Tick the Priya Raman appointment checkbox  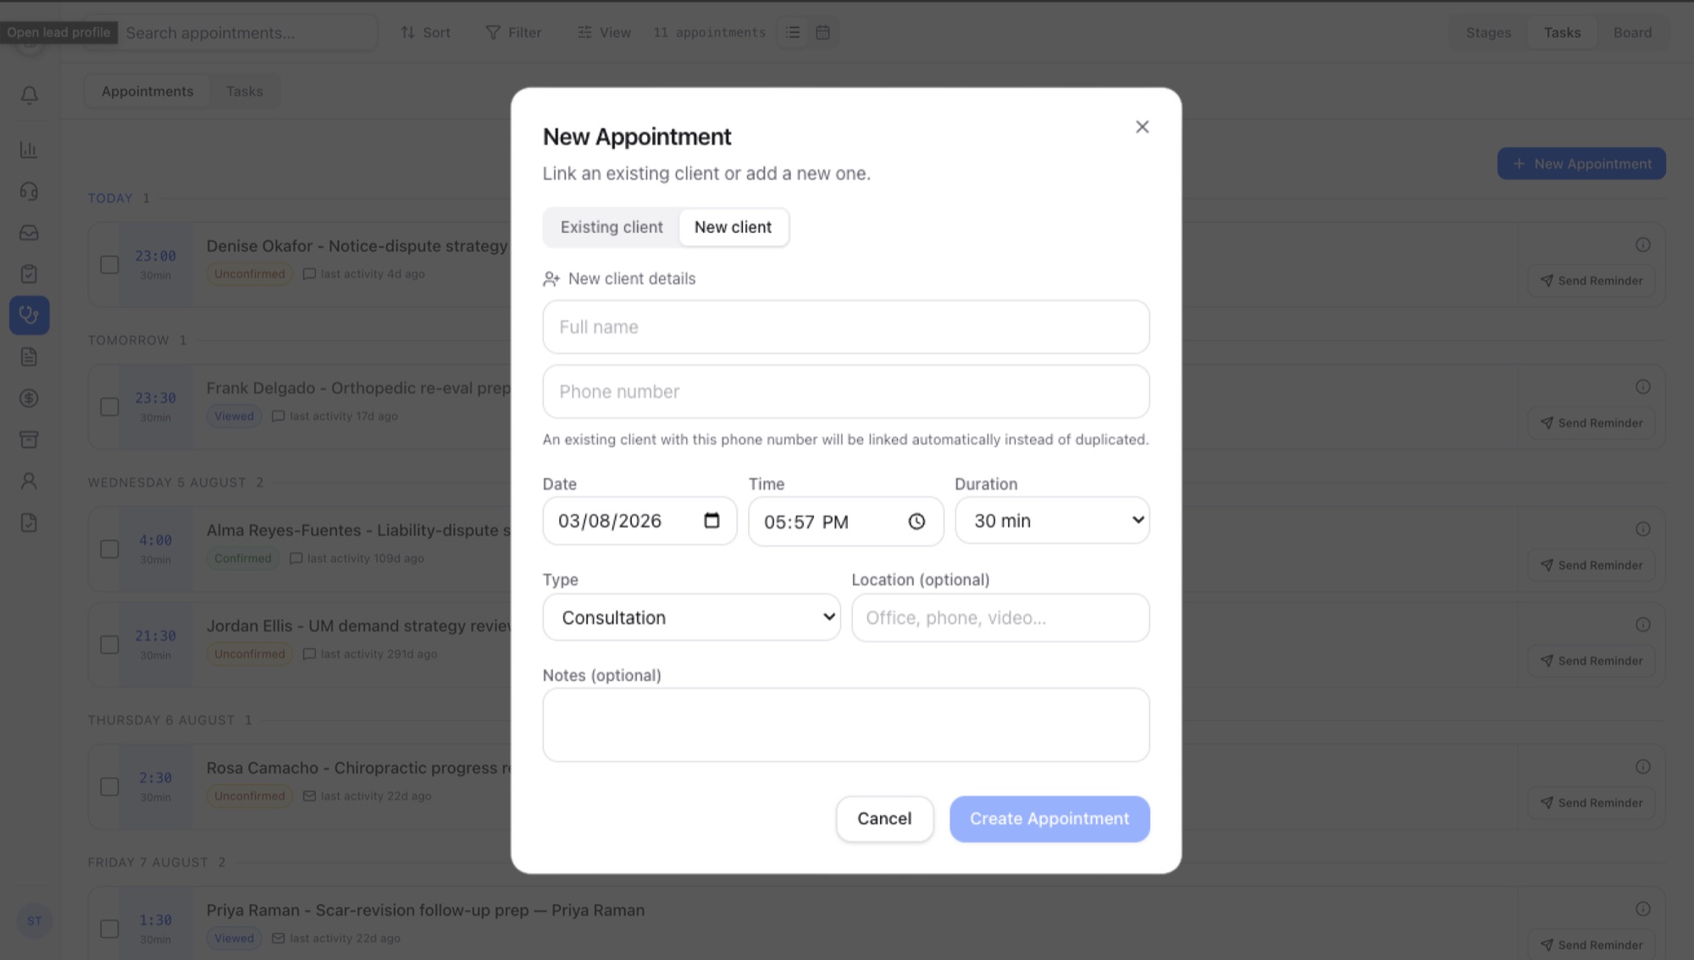point(109,929)
